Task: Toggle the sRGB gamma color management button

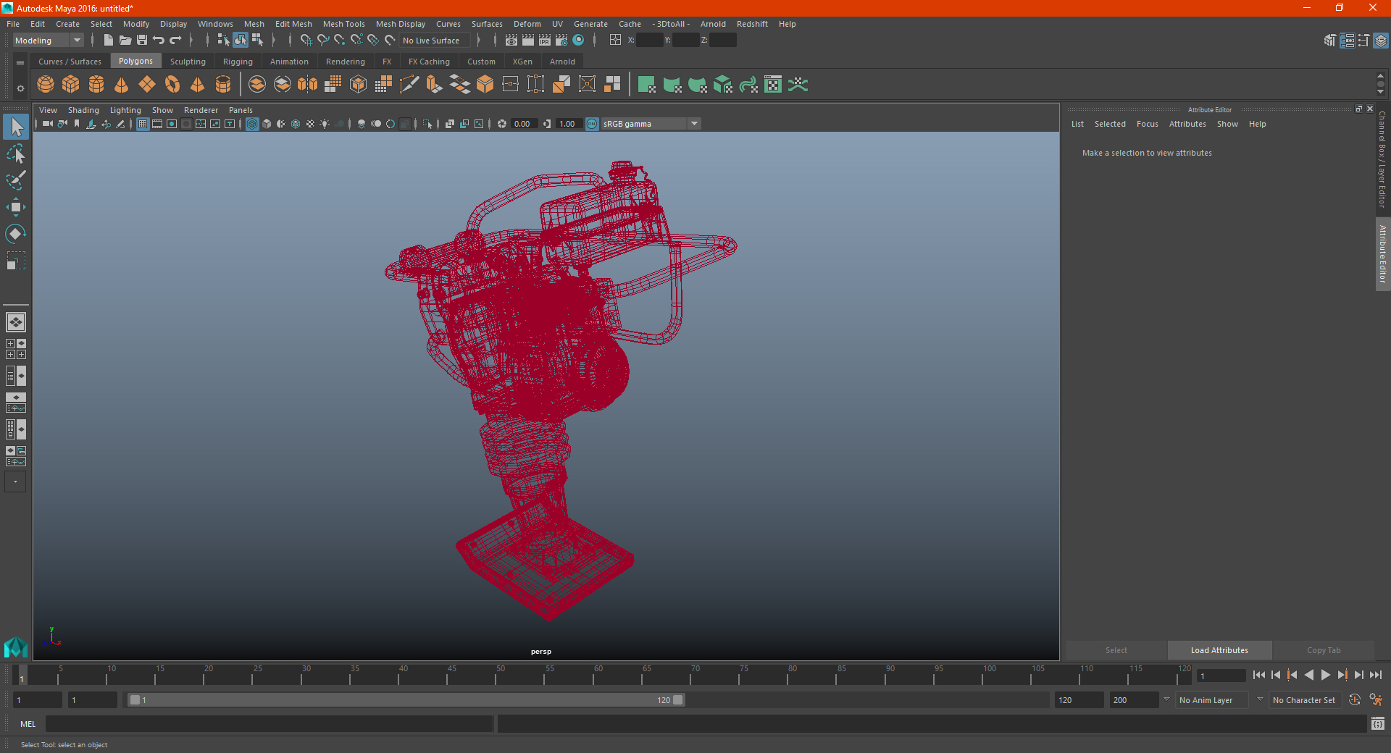Action: (593, 124)
